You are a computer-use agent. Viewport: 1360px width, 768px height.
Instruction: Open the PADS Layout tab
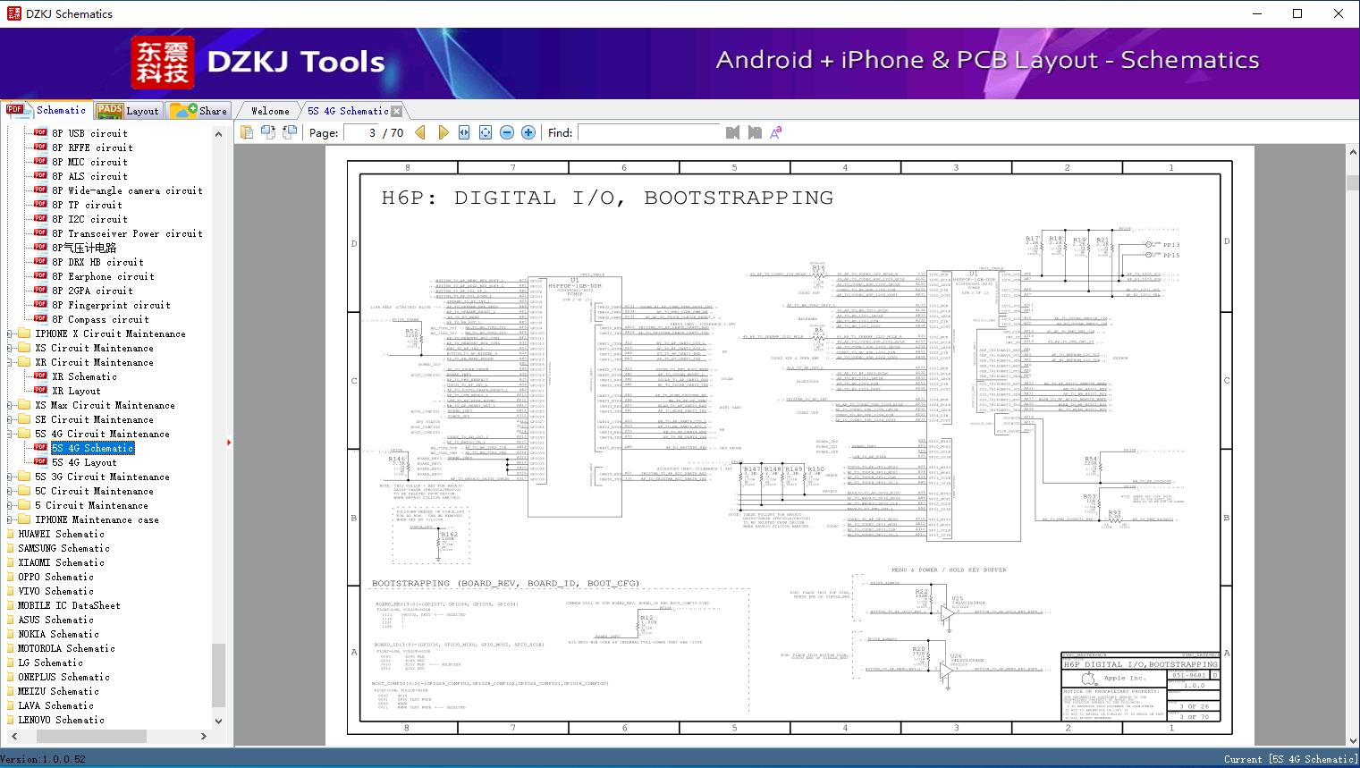coord(131,110)
